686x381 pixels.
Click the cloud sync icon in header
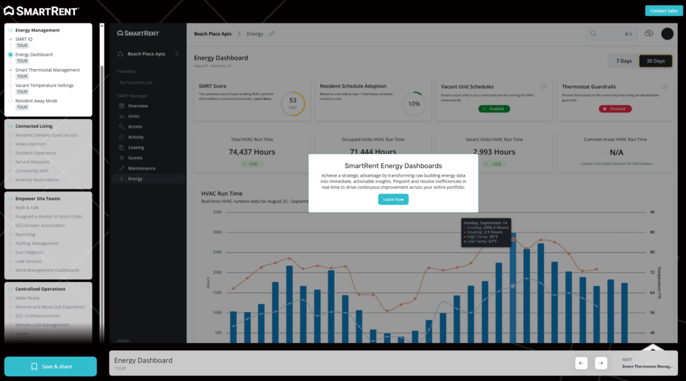648,33
